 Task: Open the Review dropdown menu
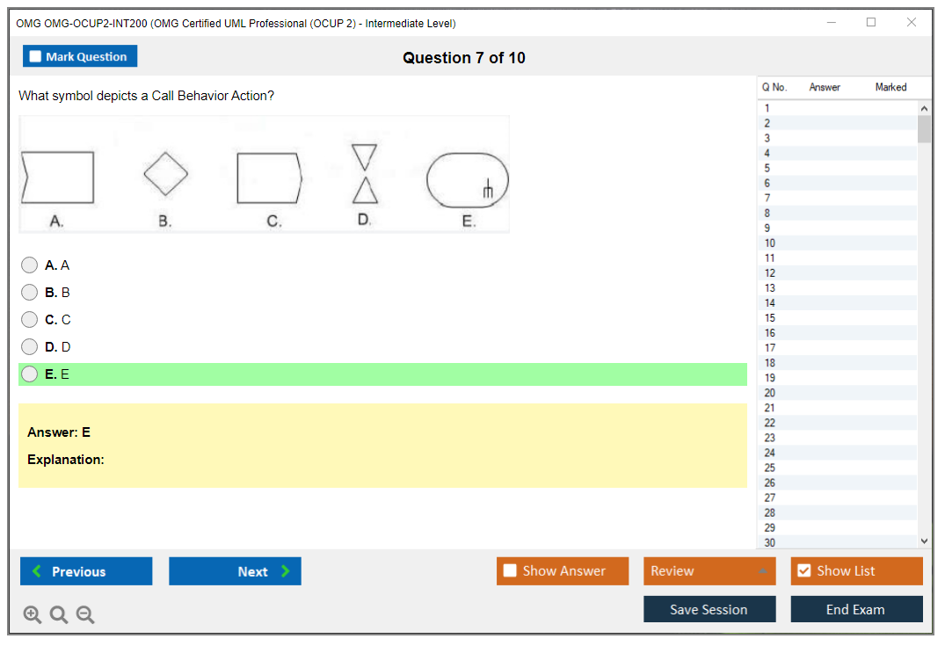point(709,571)
